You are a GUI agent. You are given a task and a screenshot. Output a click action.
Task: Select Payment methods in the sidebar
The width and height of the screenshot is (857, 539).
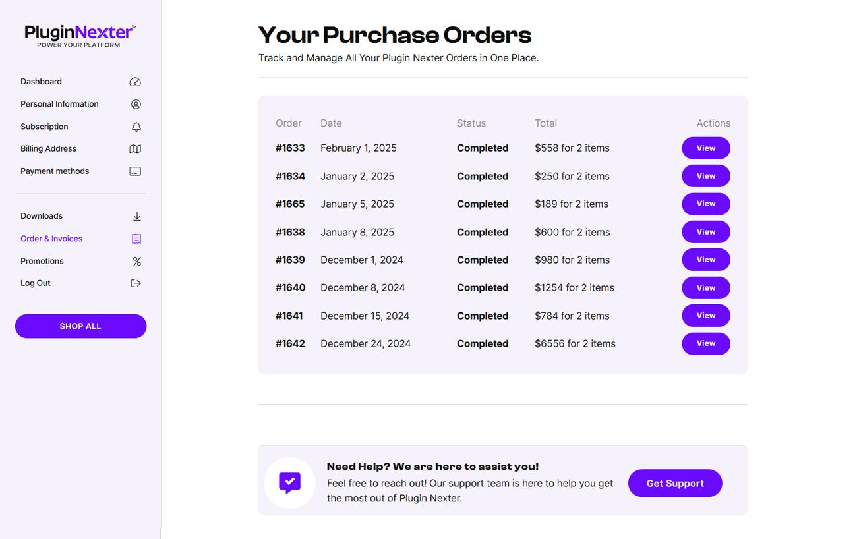click(x=55, y=171)
